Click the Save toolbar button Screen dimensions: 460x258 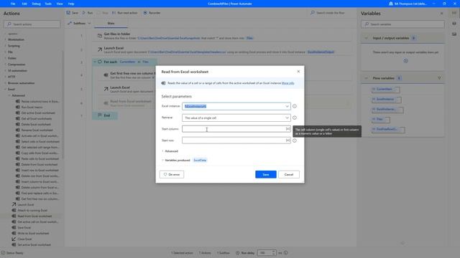(72, 13)
